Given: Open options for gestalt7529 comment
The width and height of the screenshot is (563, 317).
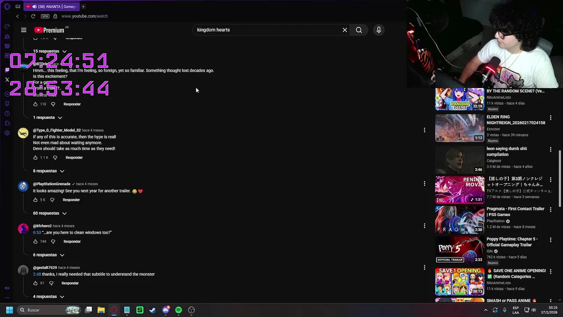Looking at the screenshot, I should [x=424, y=268].
